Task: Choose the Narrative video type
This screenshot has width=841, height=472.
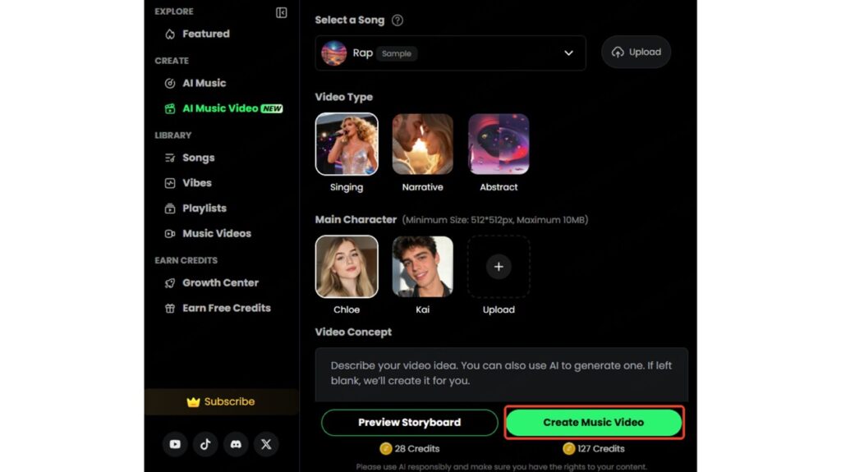Action: [423, 144]
